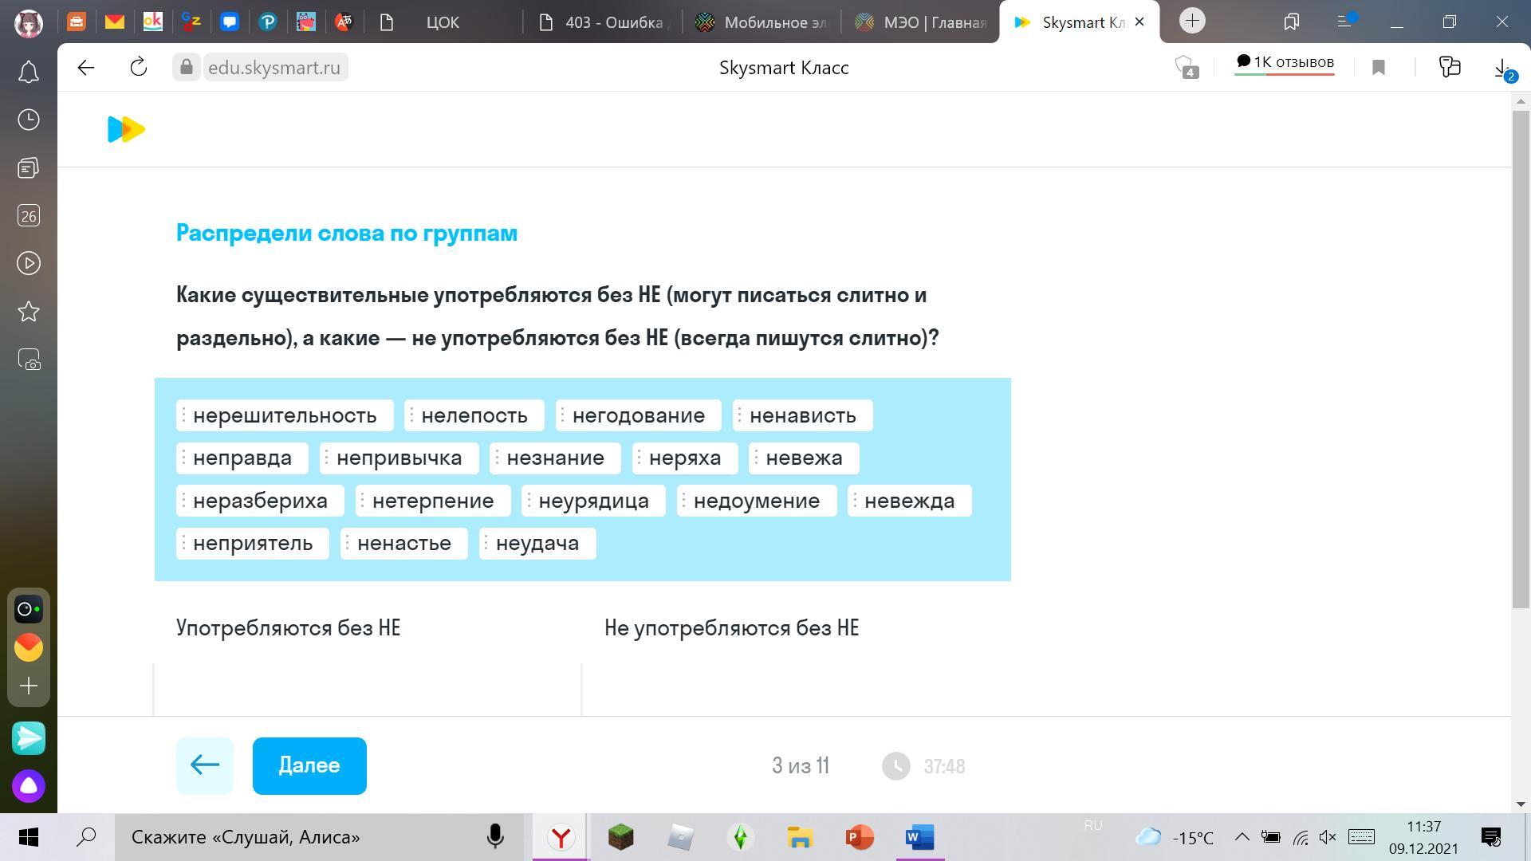Open the history clock icon in sidebar
The height and width of the screenshot is (861, 1531).
click(x=29, y=120)
